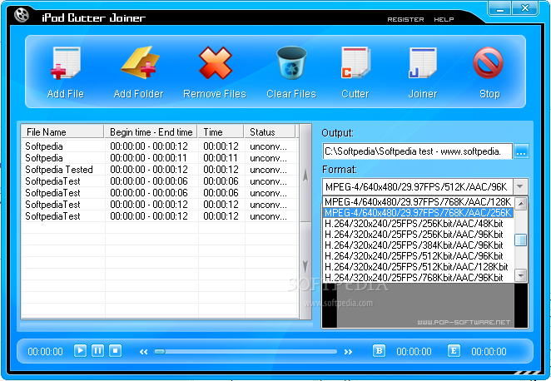The width and height of the screenshot is (551, 381).
Task: Open the HELP menu
Action: [x=444, y=20]
